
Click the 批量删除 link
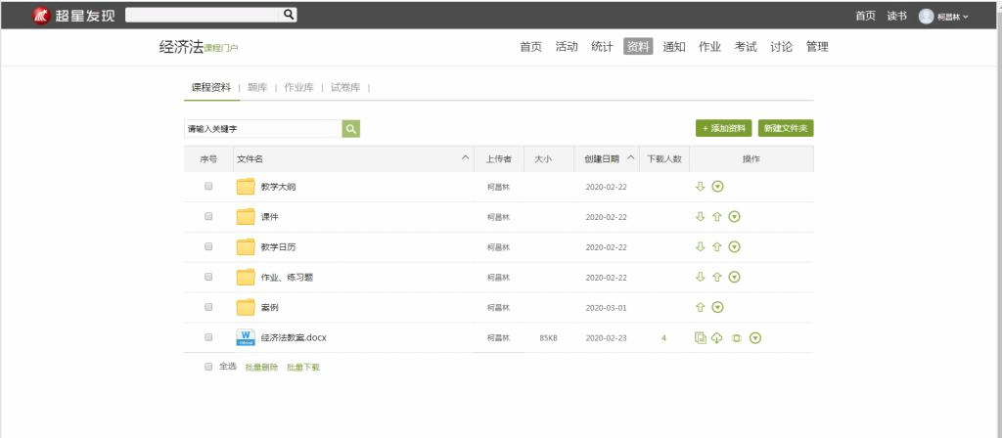coord(261,368)
